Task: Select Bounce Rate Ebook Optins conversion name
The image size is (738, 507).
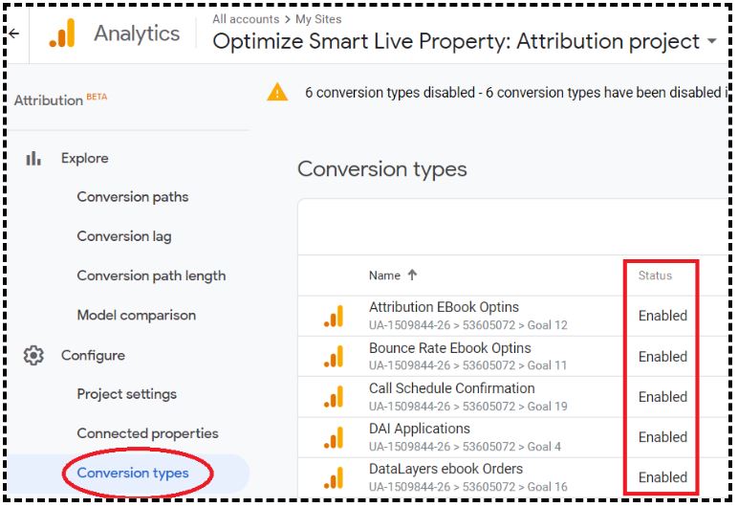Action: [x=450, y=348]
